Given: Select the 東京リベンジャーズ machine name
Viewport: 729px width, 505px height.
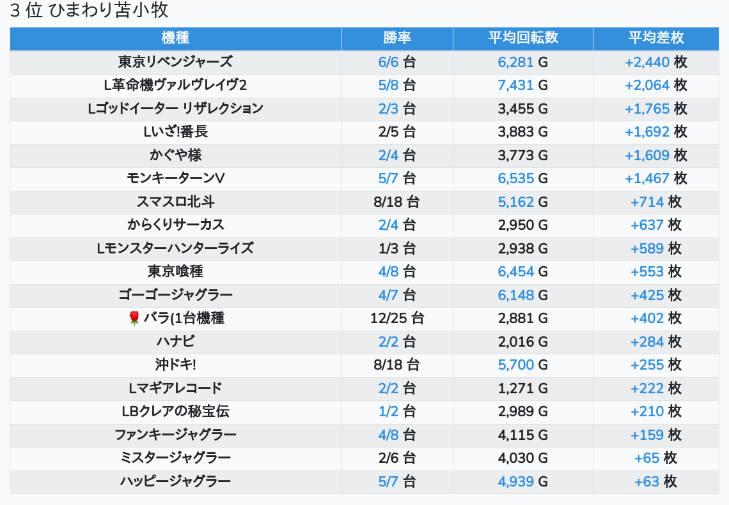Looking at the screenshot, I should point(175,62).
